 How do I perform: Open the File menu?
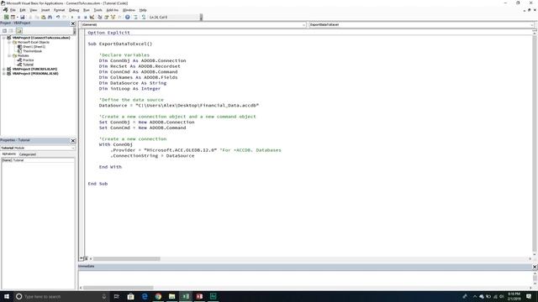[x=13, y=10]
